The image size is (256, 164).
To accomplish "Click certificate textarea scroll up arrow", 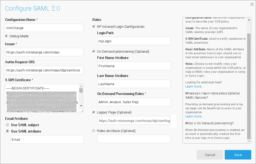I will coord(81,86).
